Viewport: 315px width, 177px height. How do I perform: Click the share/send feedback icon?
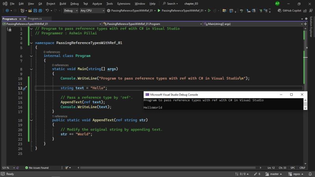click(305, 11)
